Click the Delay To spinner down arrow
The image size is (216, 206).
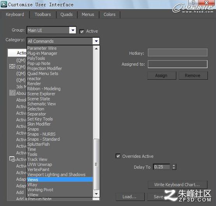coord(174,168)
